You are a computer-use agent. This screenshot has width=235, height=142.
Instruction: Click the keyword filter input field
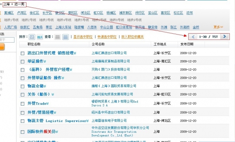pos(7,40)
